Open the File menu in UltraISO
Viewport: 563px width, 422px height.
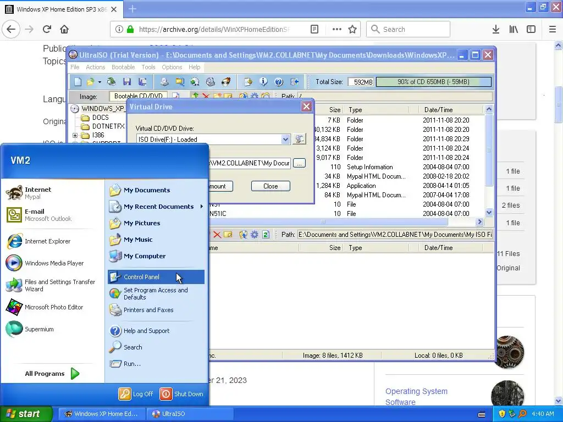tap(75, 67)
